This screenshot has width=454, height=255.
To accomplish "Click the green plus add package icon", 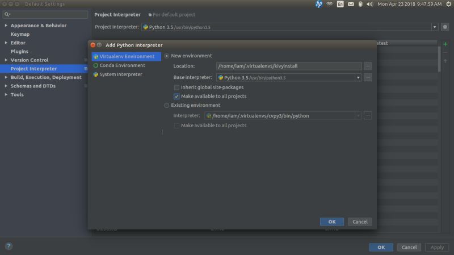I will 445,44.
